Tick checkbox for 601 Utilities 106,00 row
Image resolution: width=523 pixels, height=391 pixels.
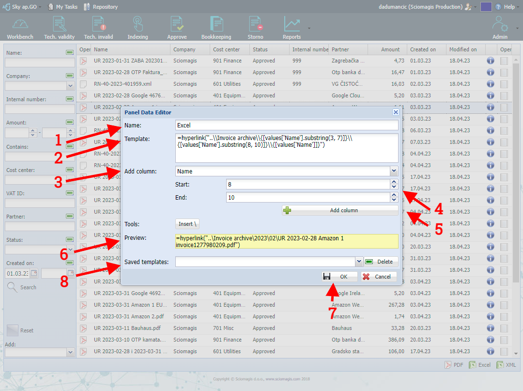[504, 352]
